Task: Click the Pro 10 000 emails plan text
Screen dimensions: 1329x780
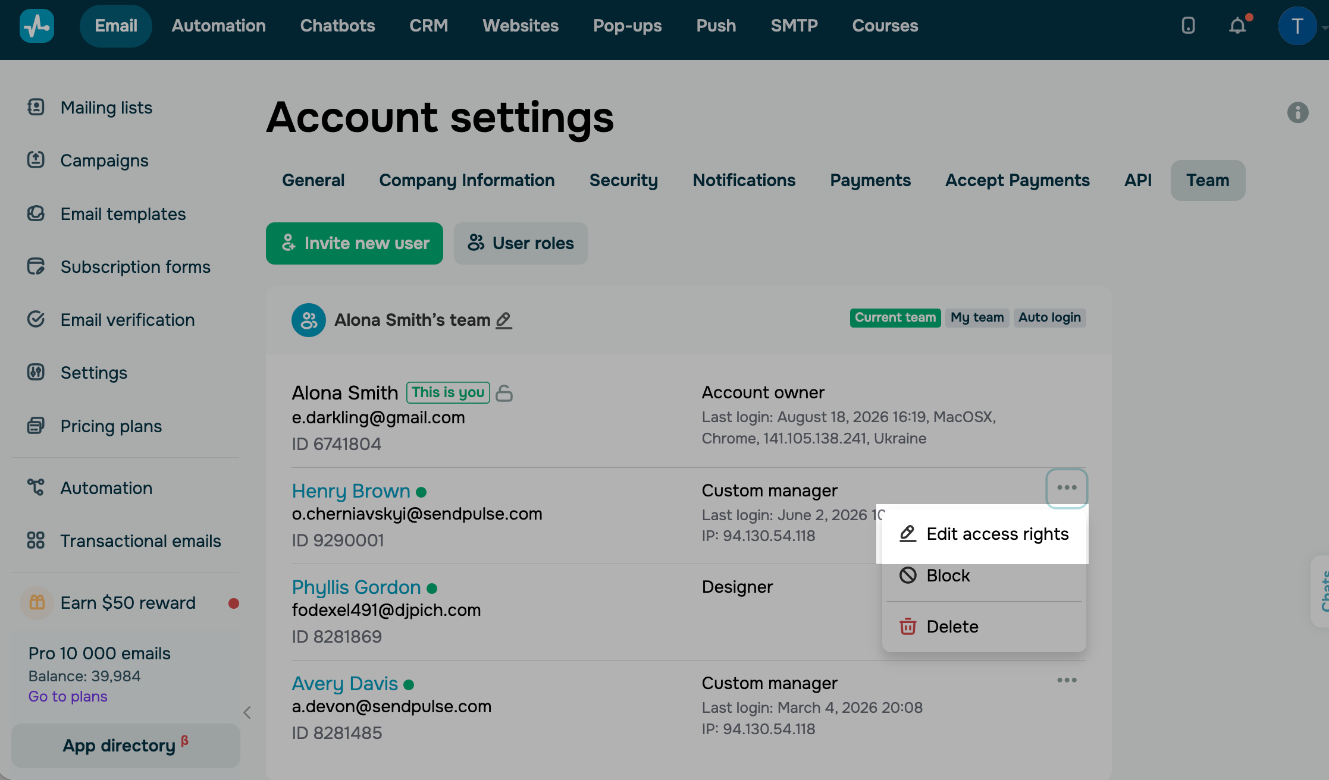Action: [99, 653]
